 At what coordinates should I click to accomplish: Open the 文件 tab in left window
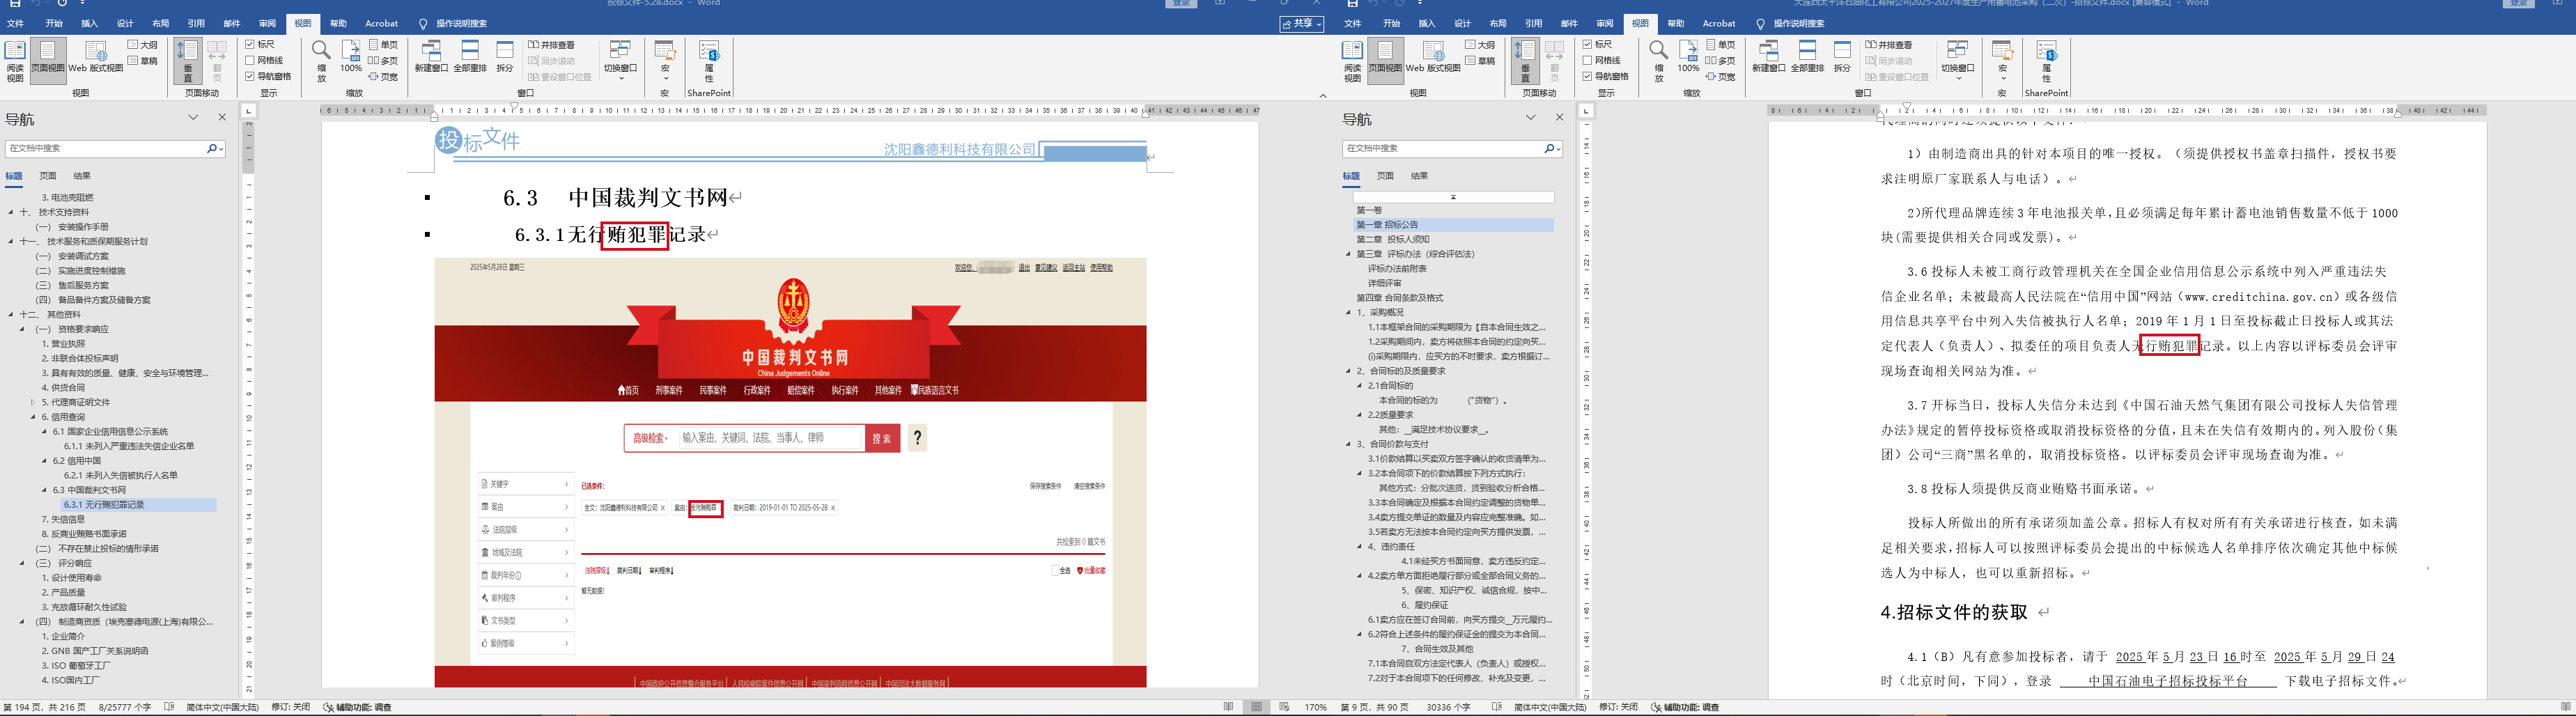tap(15, 23)
